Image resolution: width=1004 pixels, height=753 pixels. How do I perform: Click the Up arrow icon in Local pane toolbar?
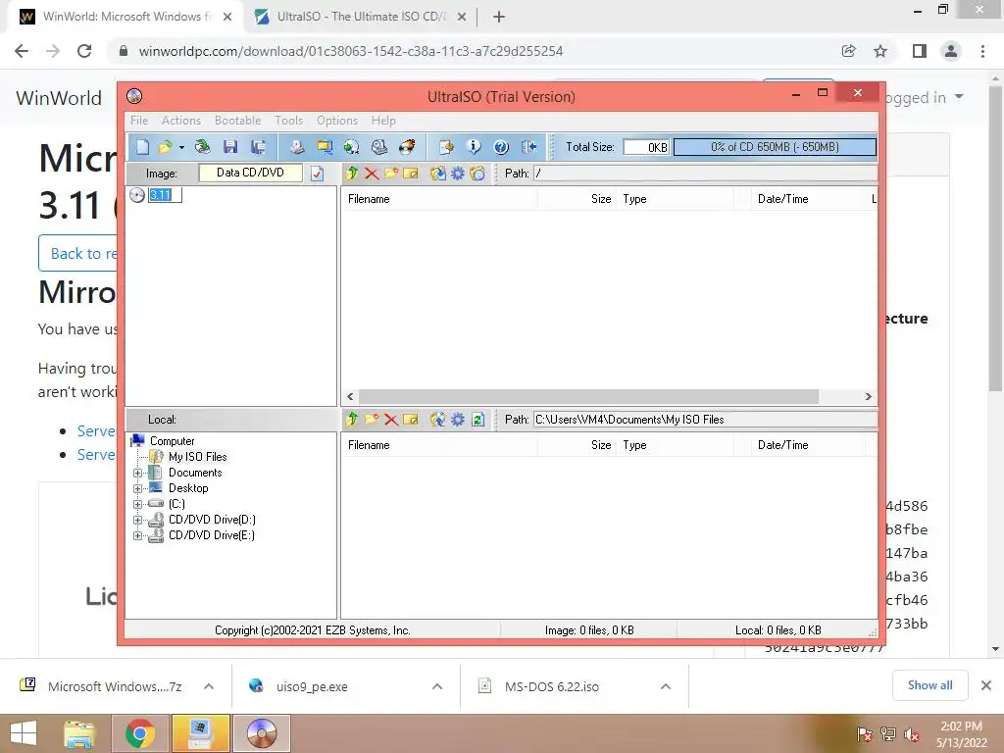(352, 420)
